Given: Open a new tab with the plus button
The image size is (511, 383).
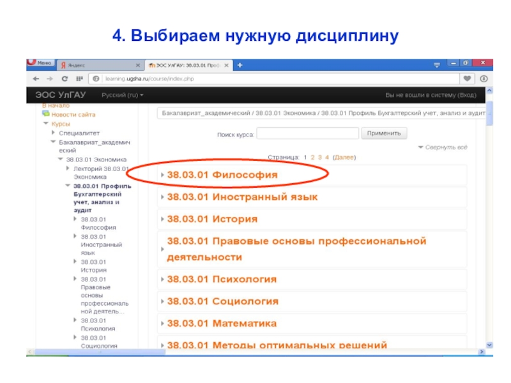Looking at the screenshot, I should (240, 65).
